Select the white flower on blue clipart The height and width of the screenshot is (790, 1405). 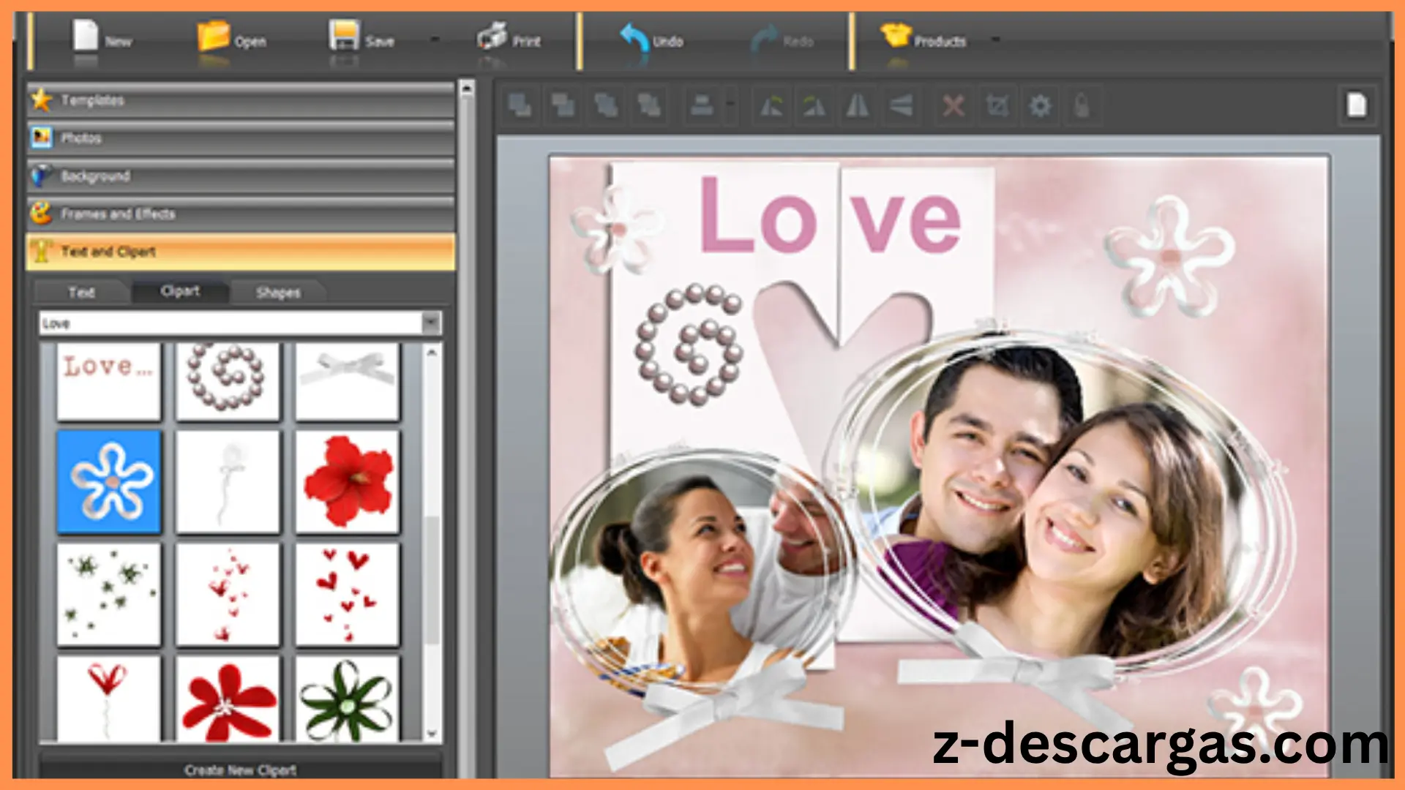pyautogui.click(x=109, y=481)
